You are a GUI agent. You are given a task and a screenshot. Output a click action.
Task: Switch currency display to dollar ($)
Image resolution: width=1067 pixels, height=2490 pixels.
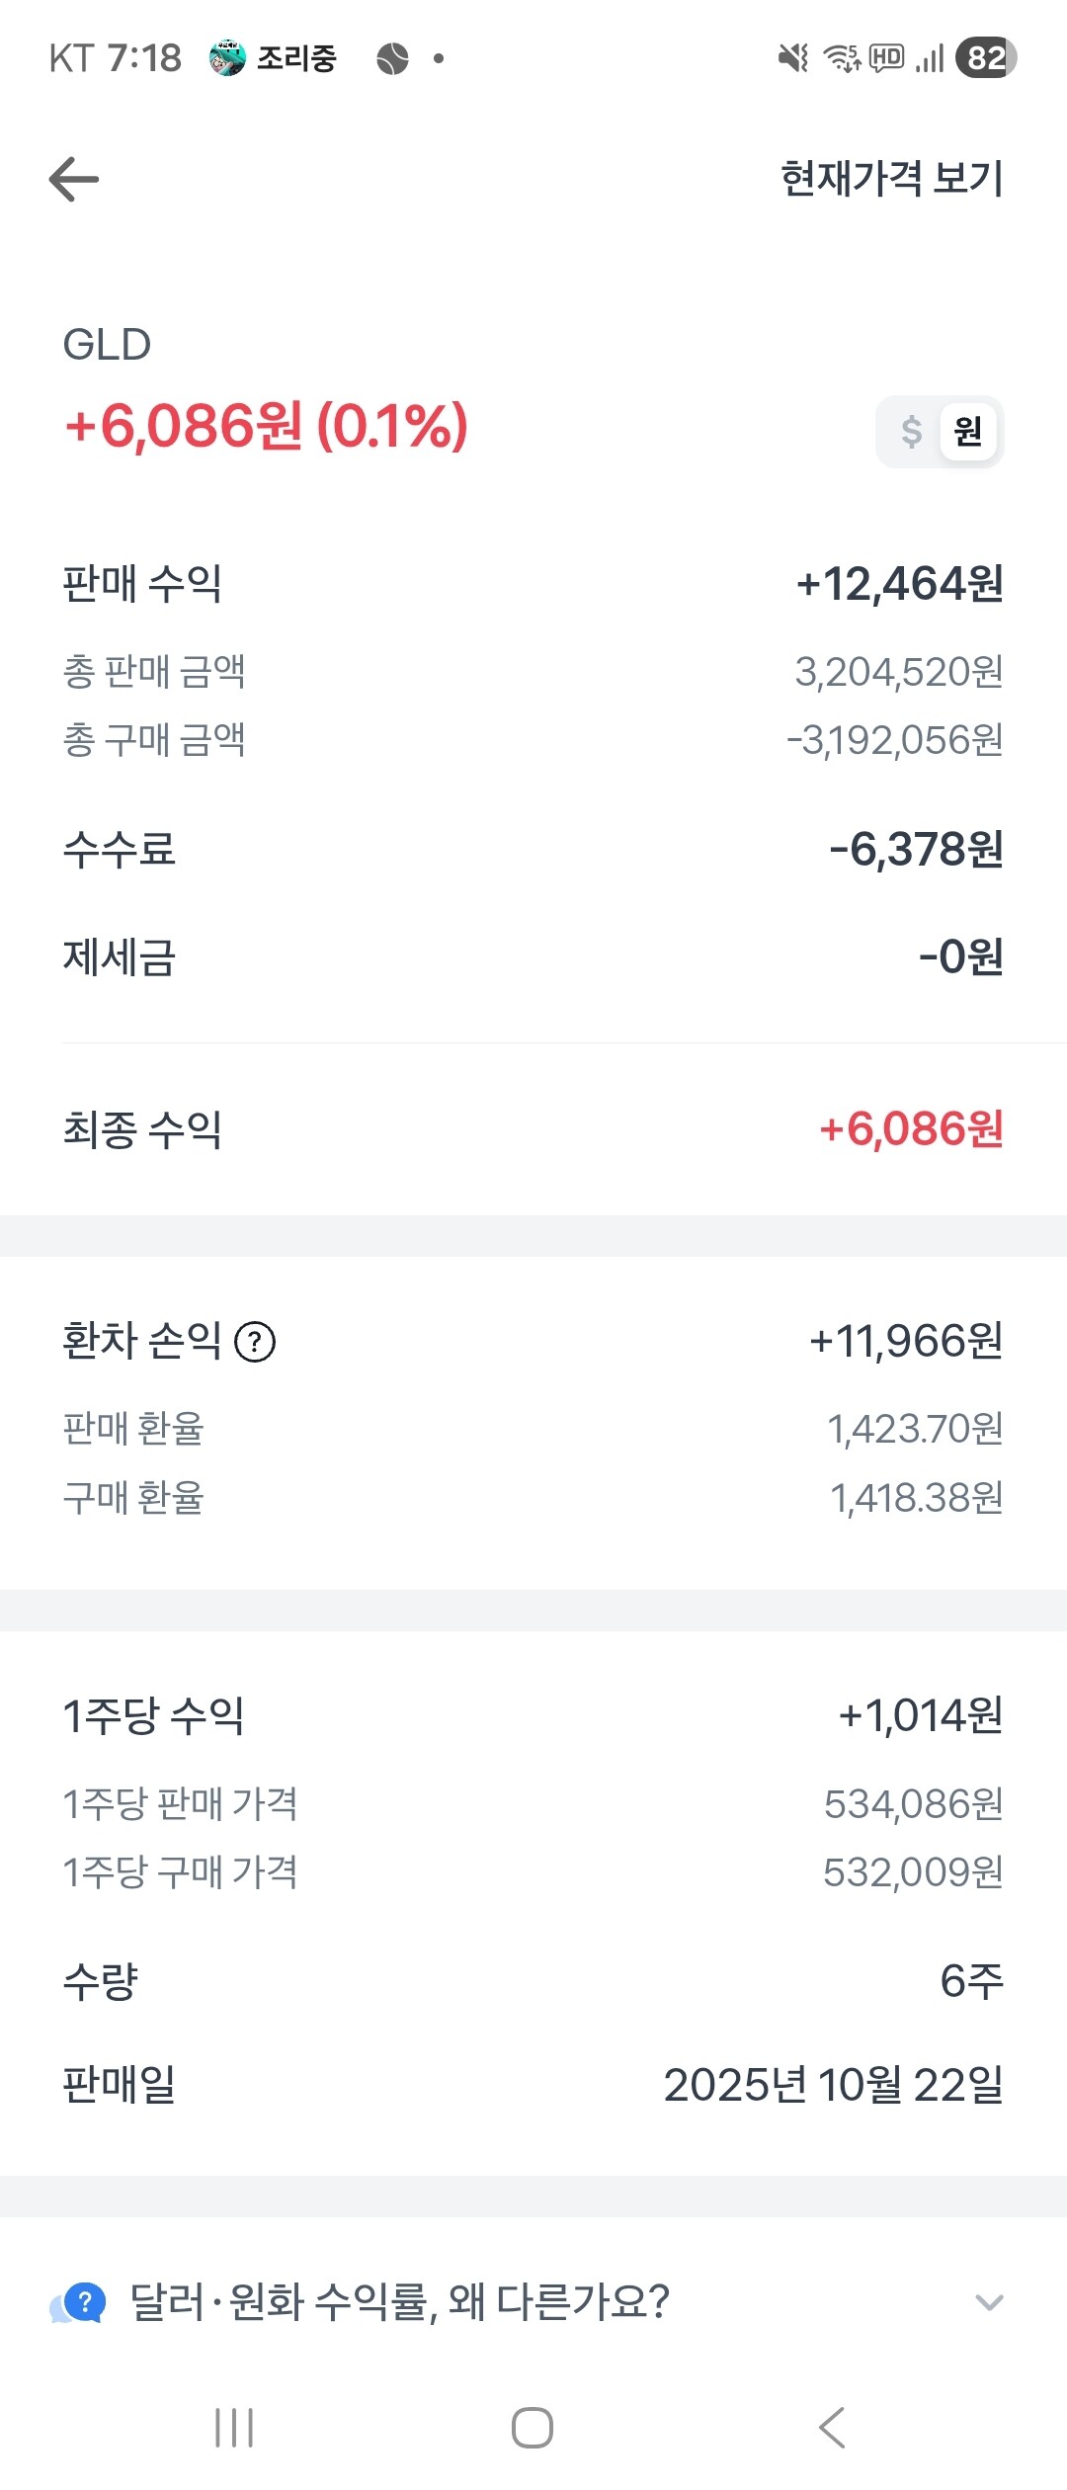click(x=911, y=432)
